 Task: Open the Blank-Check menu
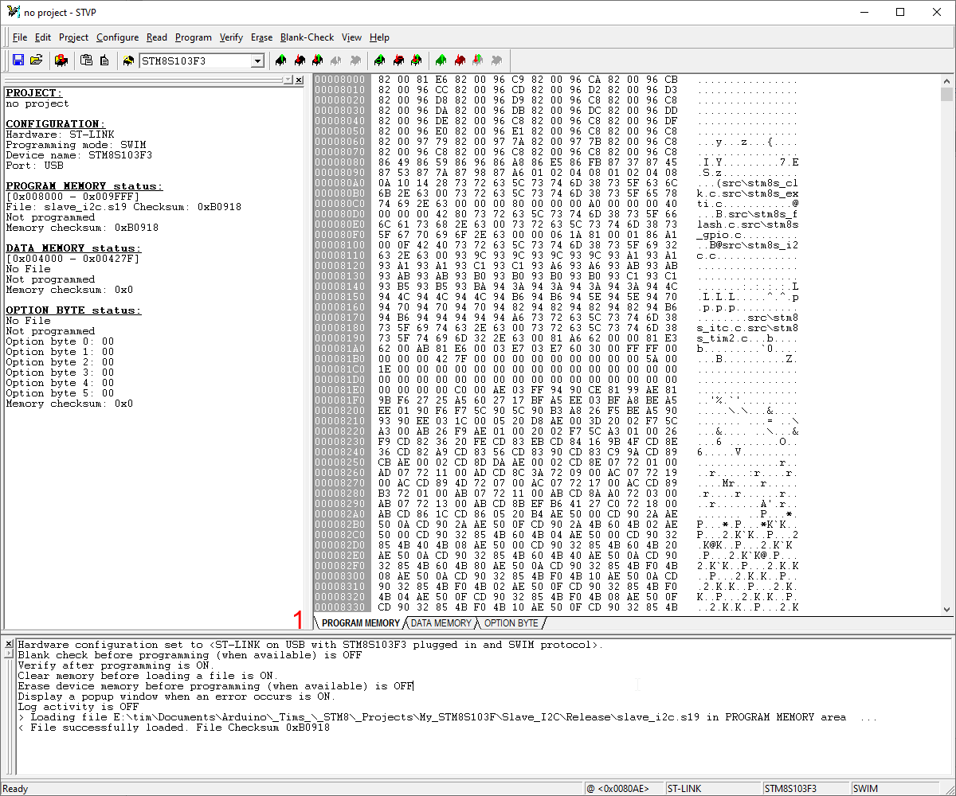[x=307, y=37]
